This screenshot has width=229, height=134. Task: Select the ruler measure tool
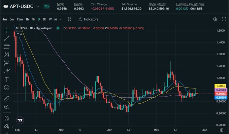pyautogui.click(x=7, y=99)
